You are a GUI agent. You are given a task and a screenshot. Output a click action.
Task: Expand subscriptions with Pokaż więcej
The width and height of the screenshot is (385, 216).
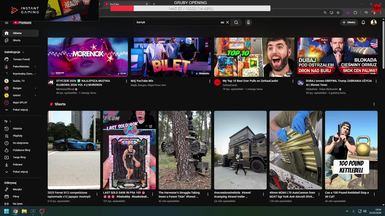click(20, 110)
